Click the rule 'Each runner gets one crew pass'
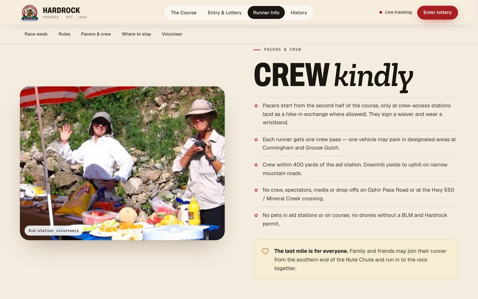Screen dimensions: 478x299 click(356, 144)
